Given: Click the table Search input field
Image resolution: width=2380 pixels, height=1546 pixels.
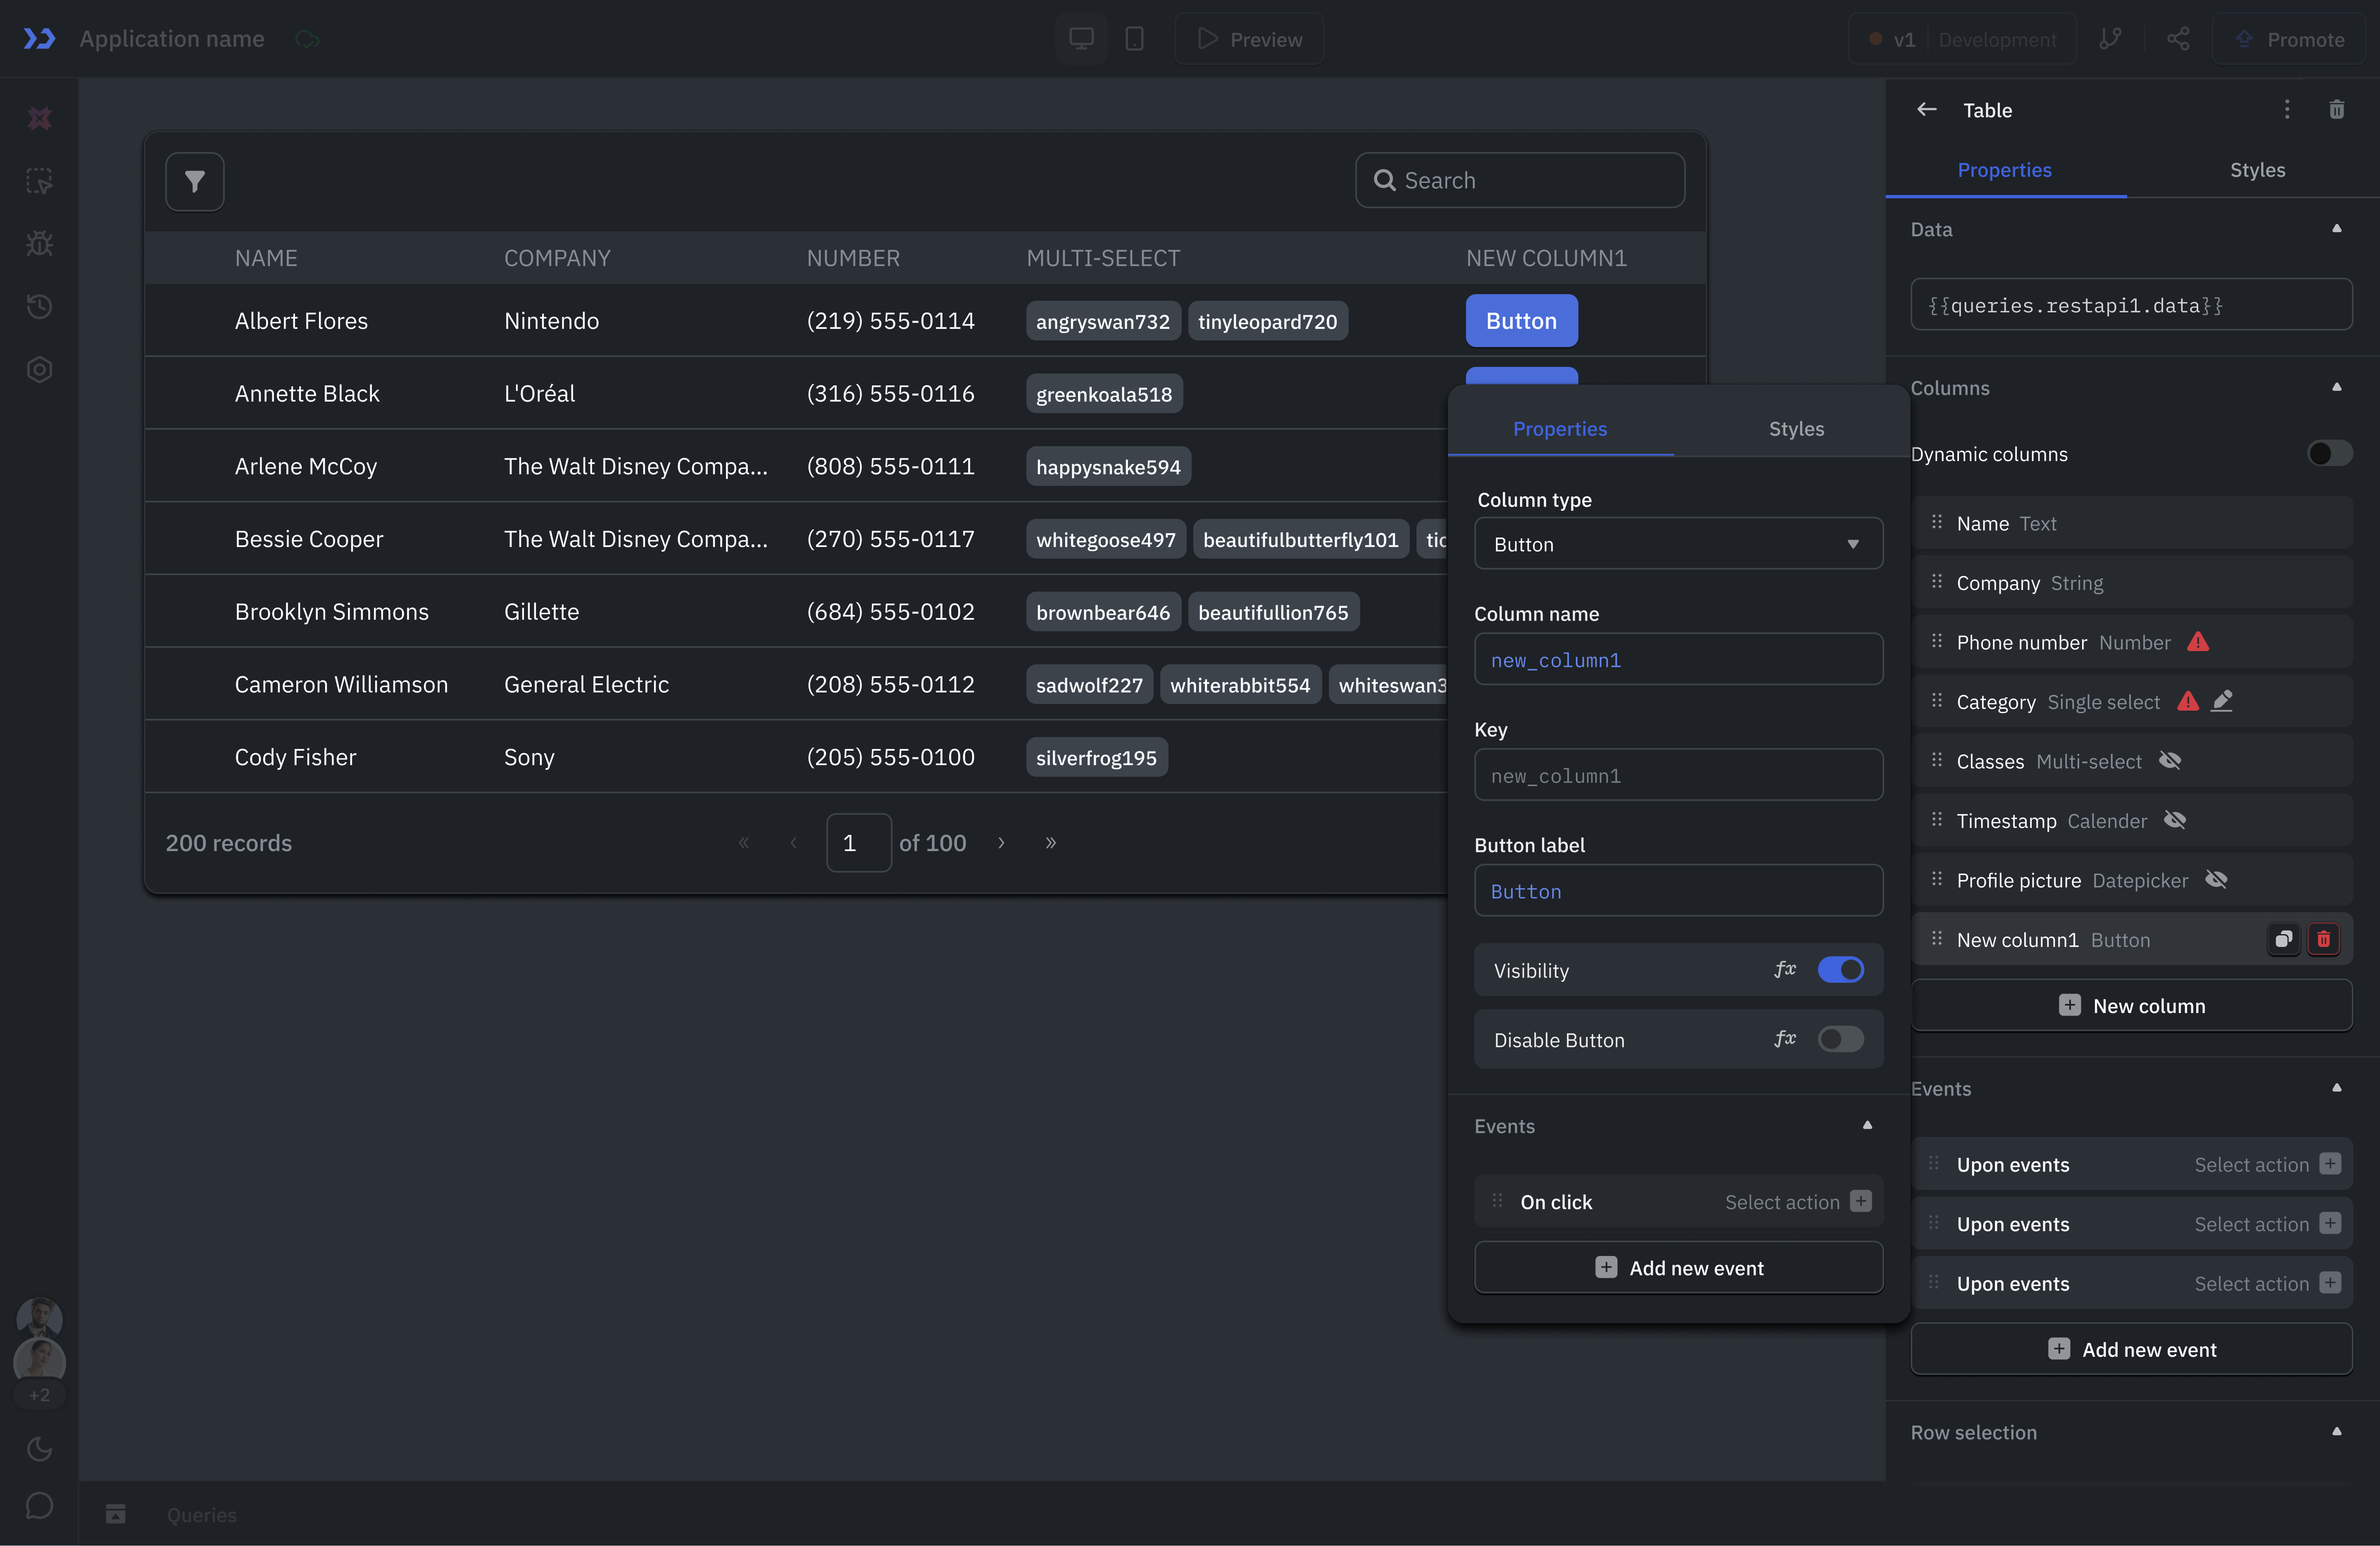Looking at the screenshot, I should 1520,181.
